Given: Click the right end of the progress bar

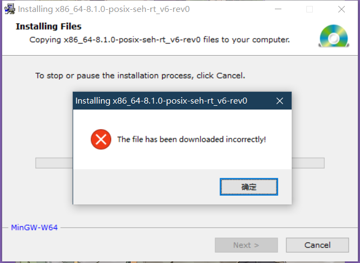Looking at the screenshot, I should 308,163.
